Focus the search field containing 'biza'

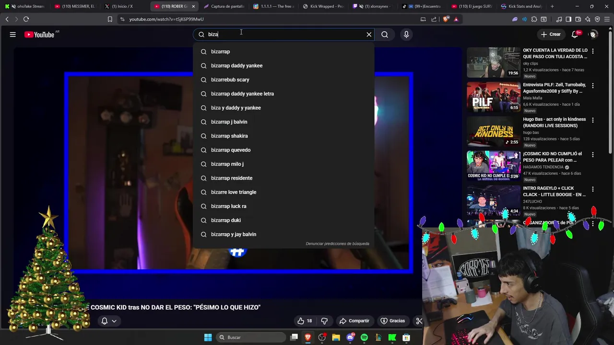283,34
